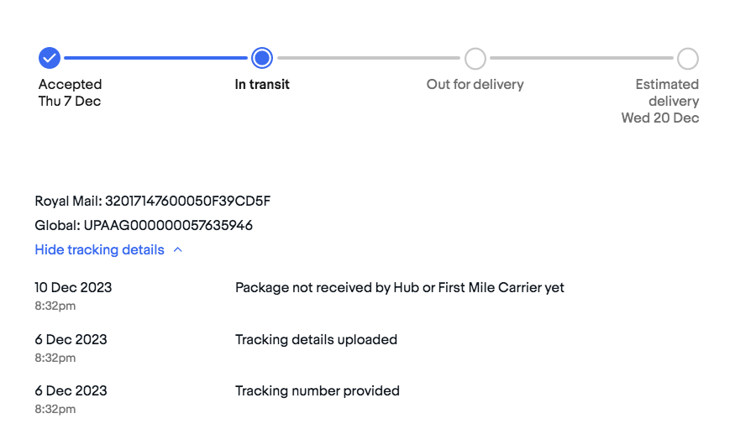This screenshot has height=445, width=735.
Task: Click the grey progress bar before Out for delivery
Action: tap(369, 58)
